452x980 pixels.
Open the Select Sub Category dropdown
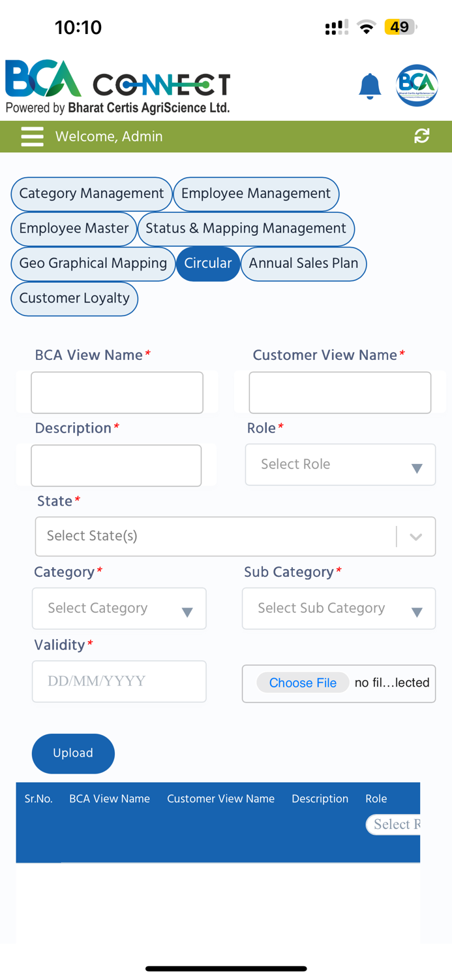click(339, 608)
